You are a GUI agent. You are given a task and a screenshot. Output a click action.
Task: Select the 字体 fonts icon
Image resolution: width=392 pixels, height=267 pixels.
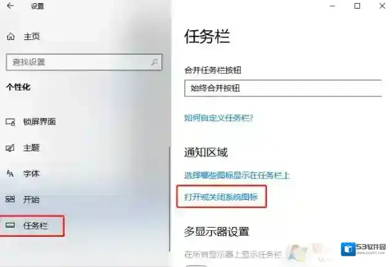point(10,173)
